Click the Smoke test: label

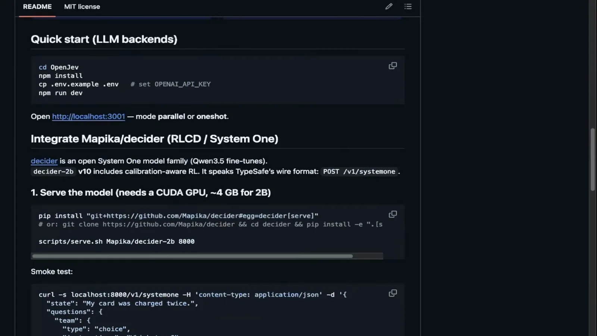click(x=52, y=272)
